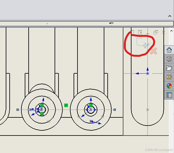Click the tile-right document window button

(x=140, y=32)
